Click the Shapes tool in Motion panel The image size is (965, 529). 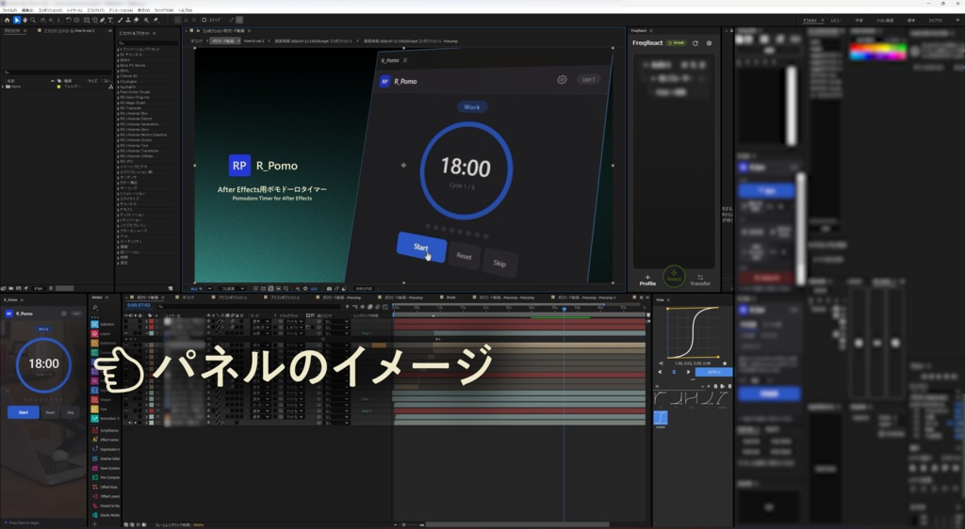pyautogui.click(x=95, y=399)
